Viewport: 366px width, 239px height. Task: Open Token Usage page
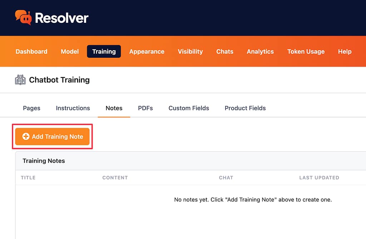tap(306, 51)
